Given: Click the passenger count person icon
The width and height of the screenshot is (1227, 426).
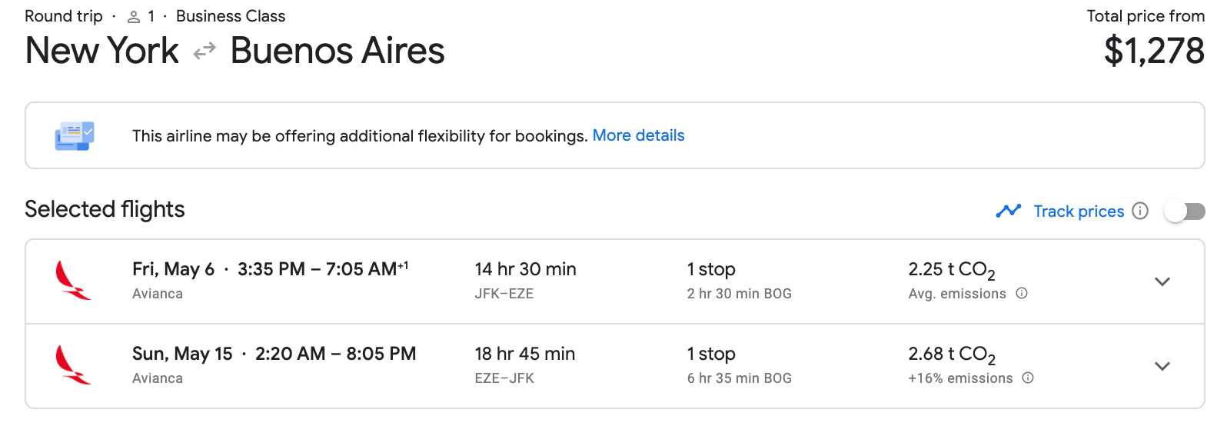Looking at the screenshot, I should (x=134, y=17).
